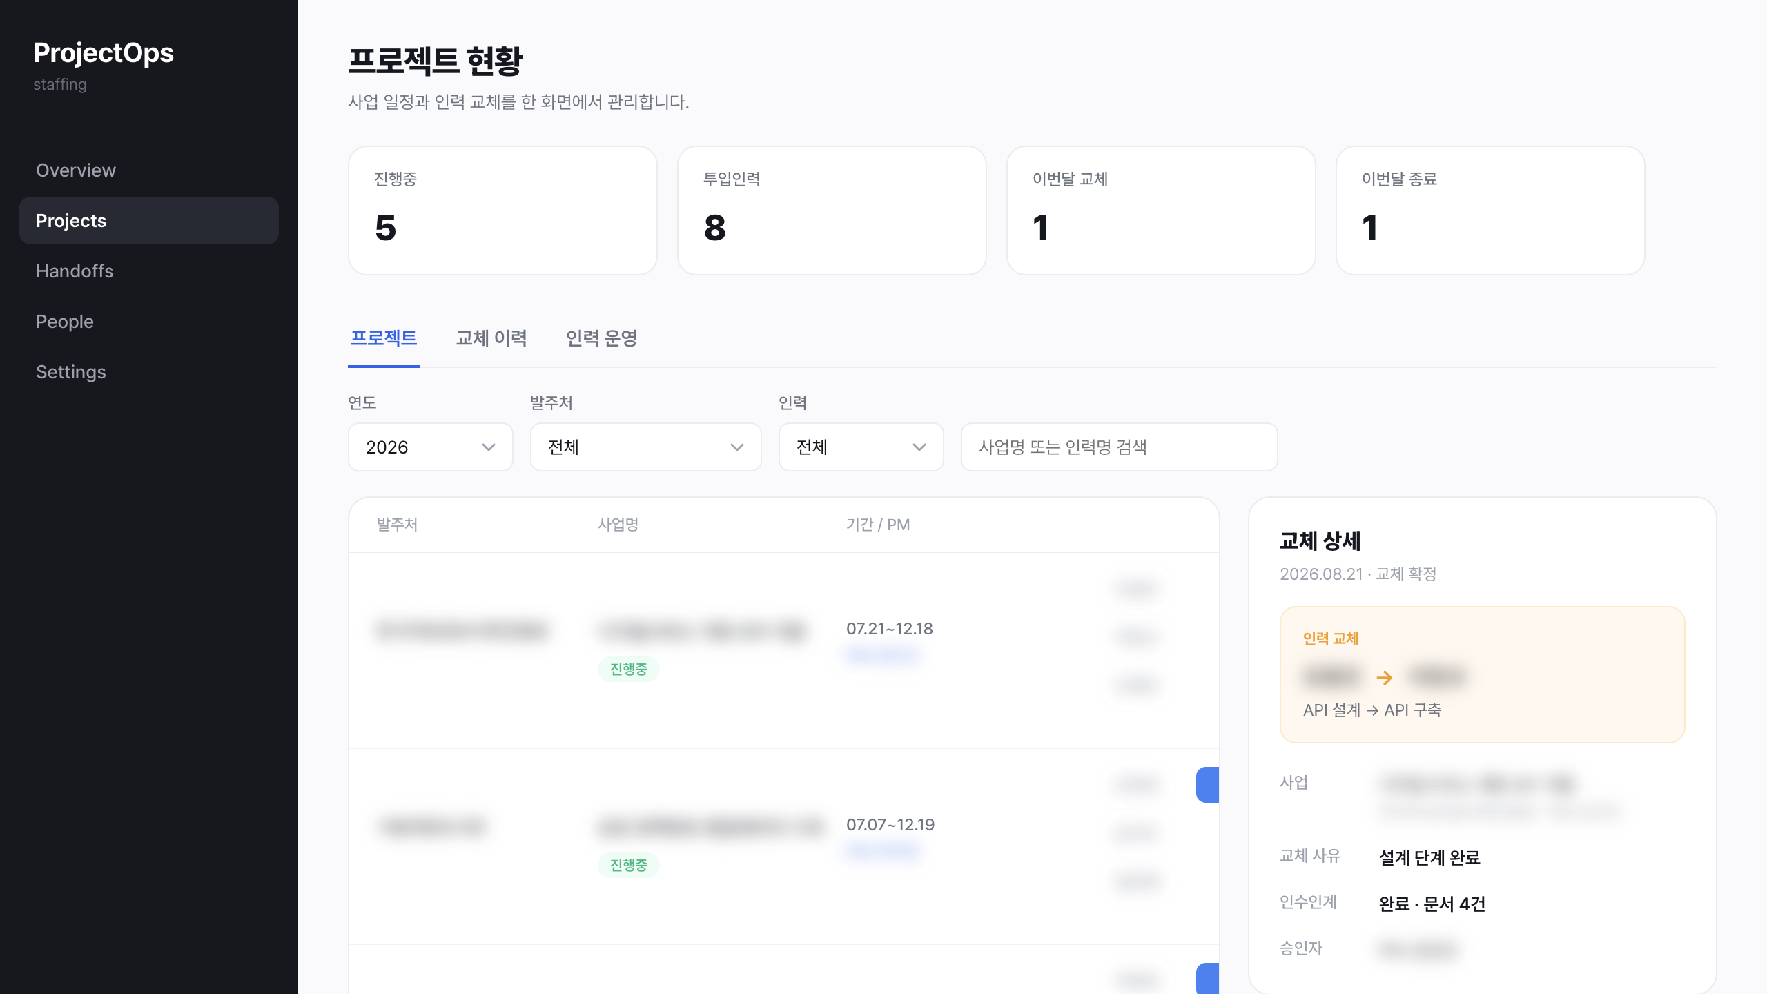Select the period 07.21~12.18 cell
Screen dimensions: 1767x994
click(890, 629)
